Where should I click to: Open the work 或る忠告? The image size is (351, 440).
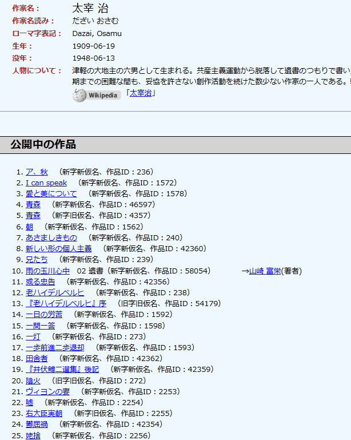[x=40, y=282]
